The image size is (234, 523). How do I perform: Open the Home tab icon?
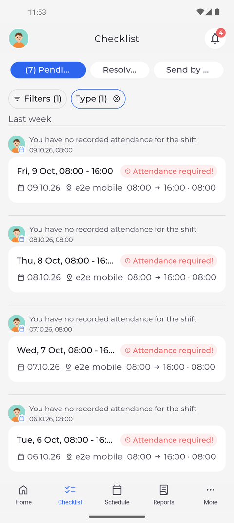[x=23, y=490]
